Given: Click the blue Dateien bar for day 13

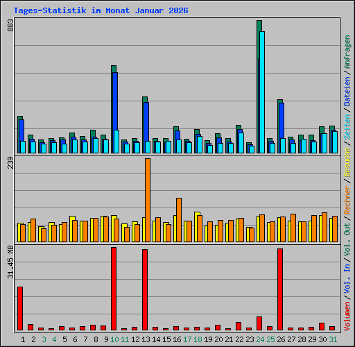Looking at the screenshot, I should [146, 121].
